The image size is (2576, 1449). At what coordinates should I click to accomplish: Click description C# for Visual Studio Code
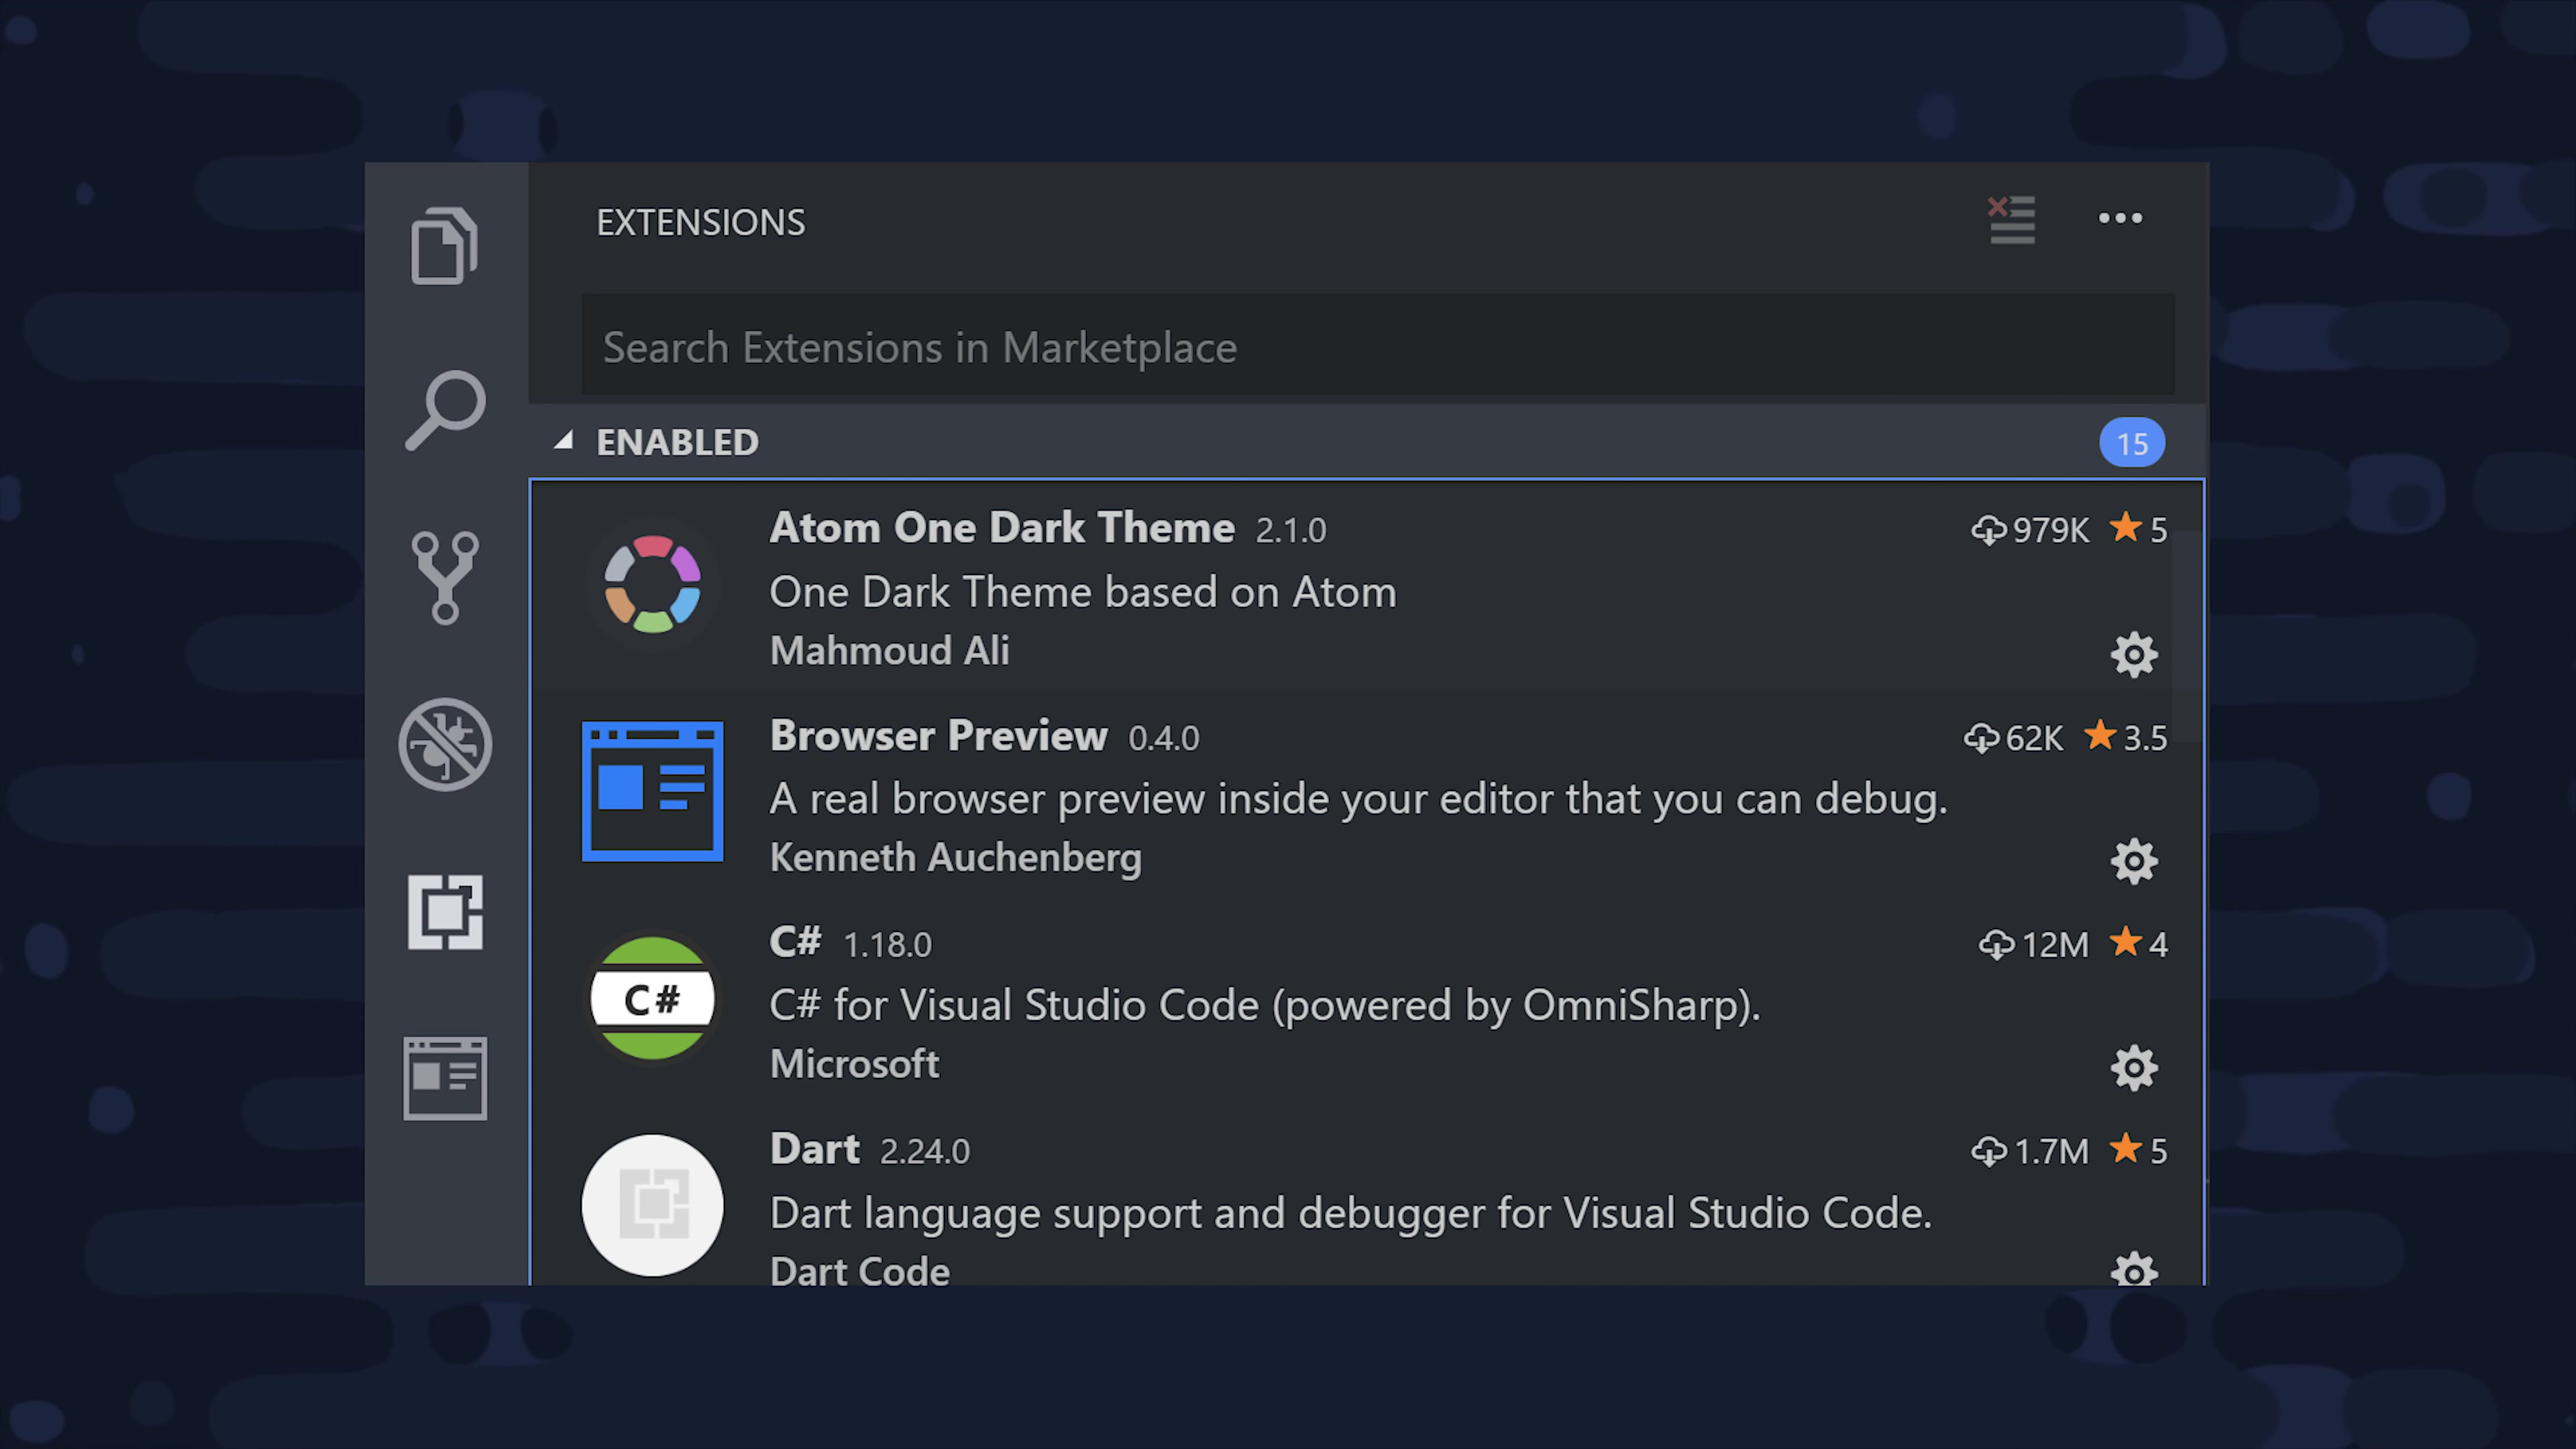1264,1006
